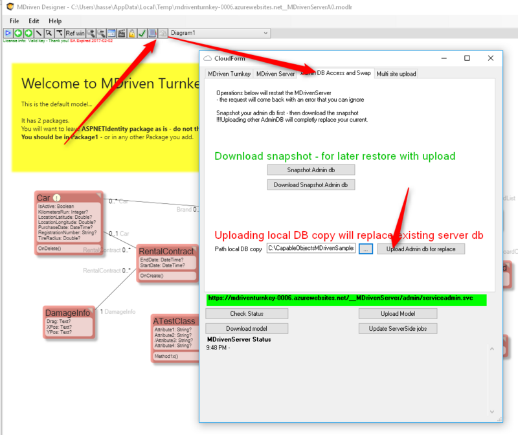This screenshot has height=435, width=518.
Task: Click the clapperboard toolbar icon
Action: click(x=122, y=33)
